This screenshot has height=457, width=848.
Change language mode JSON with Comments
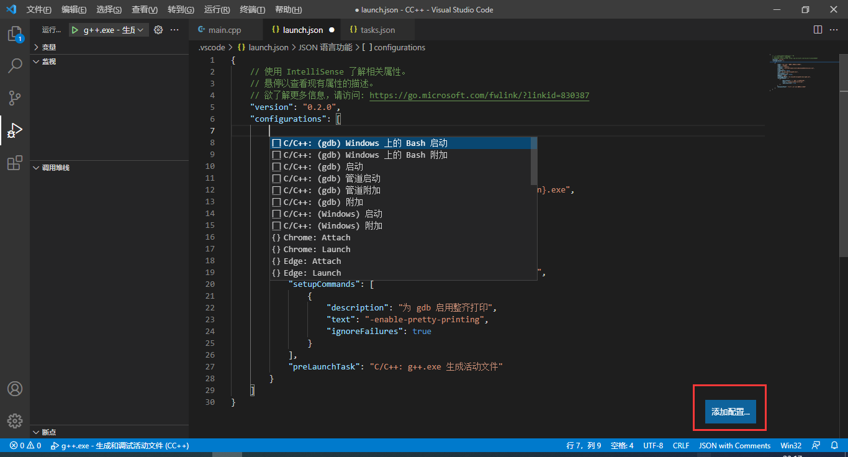click(734, 445)
